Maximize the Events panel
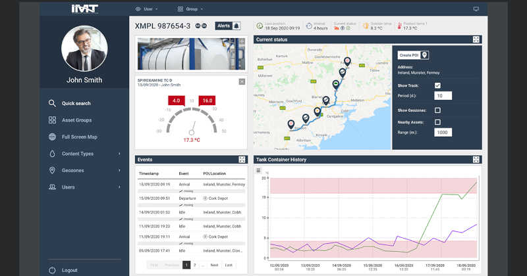The height and width of the screenshot is (276, 527). (242, 160)
